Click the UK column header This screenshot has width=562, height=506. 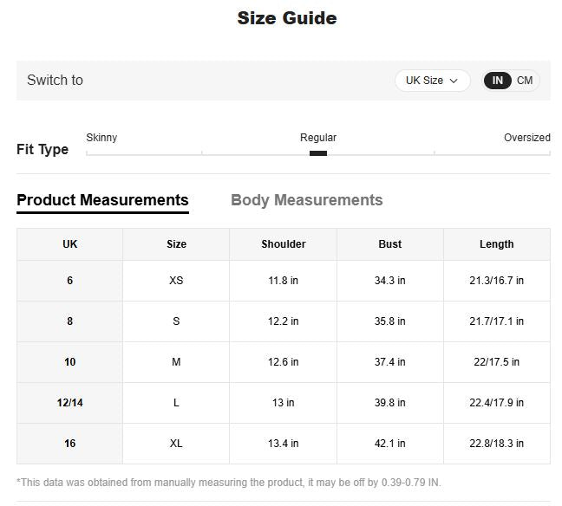(x=70, y=244)
